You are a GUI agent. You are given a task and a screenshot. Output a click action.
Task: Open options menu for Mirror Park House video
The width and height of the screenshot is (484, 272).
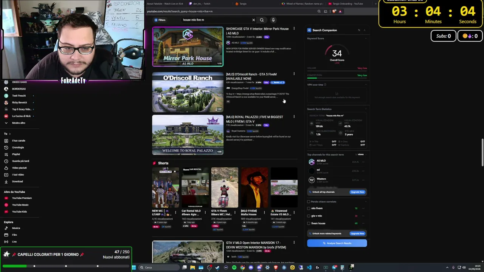click(294, 29)
